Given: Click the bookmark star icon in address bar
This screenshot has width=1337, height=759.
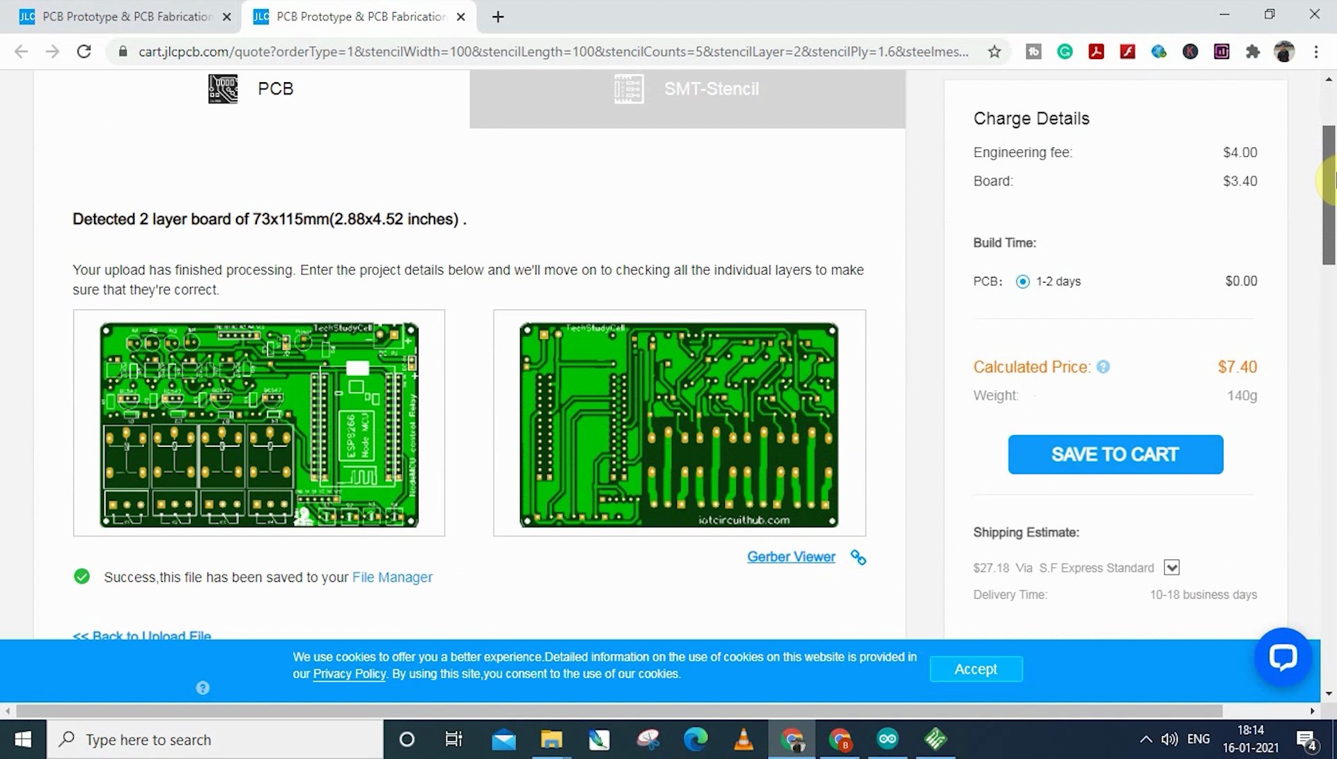Looking at the screenshot, I should coord(994,52).
